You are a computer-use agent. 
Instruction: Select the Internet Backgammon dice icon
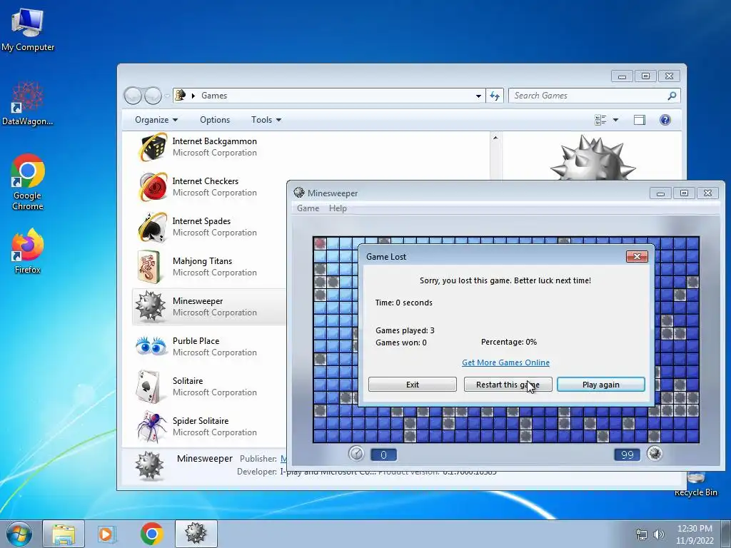coord(153,147)
